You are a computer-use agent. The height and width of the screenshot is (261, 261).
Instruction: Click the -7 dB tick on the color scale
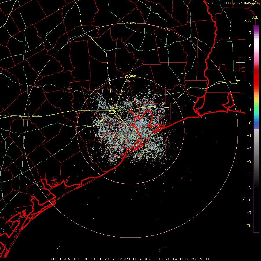click(249, 213)
